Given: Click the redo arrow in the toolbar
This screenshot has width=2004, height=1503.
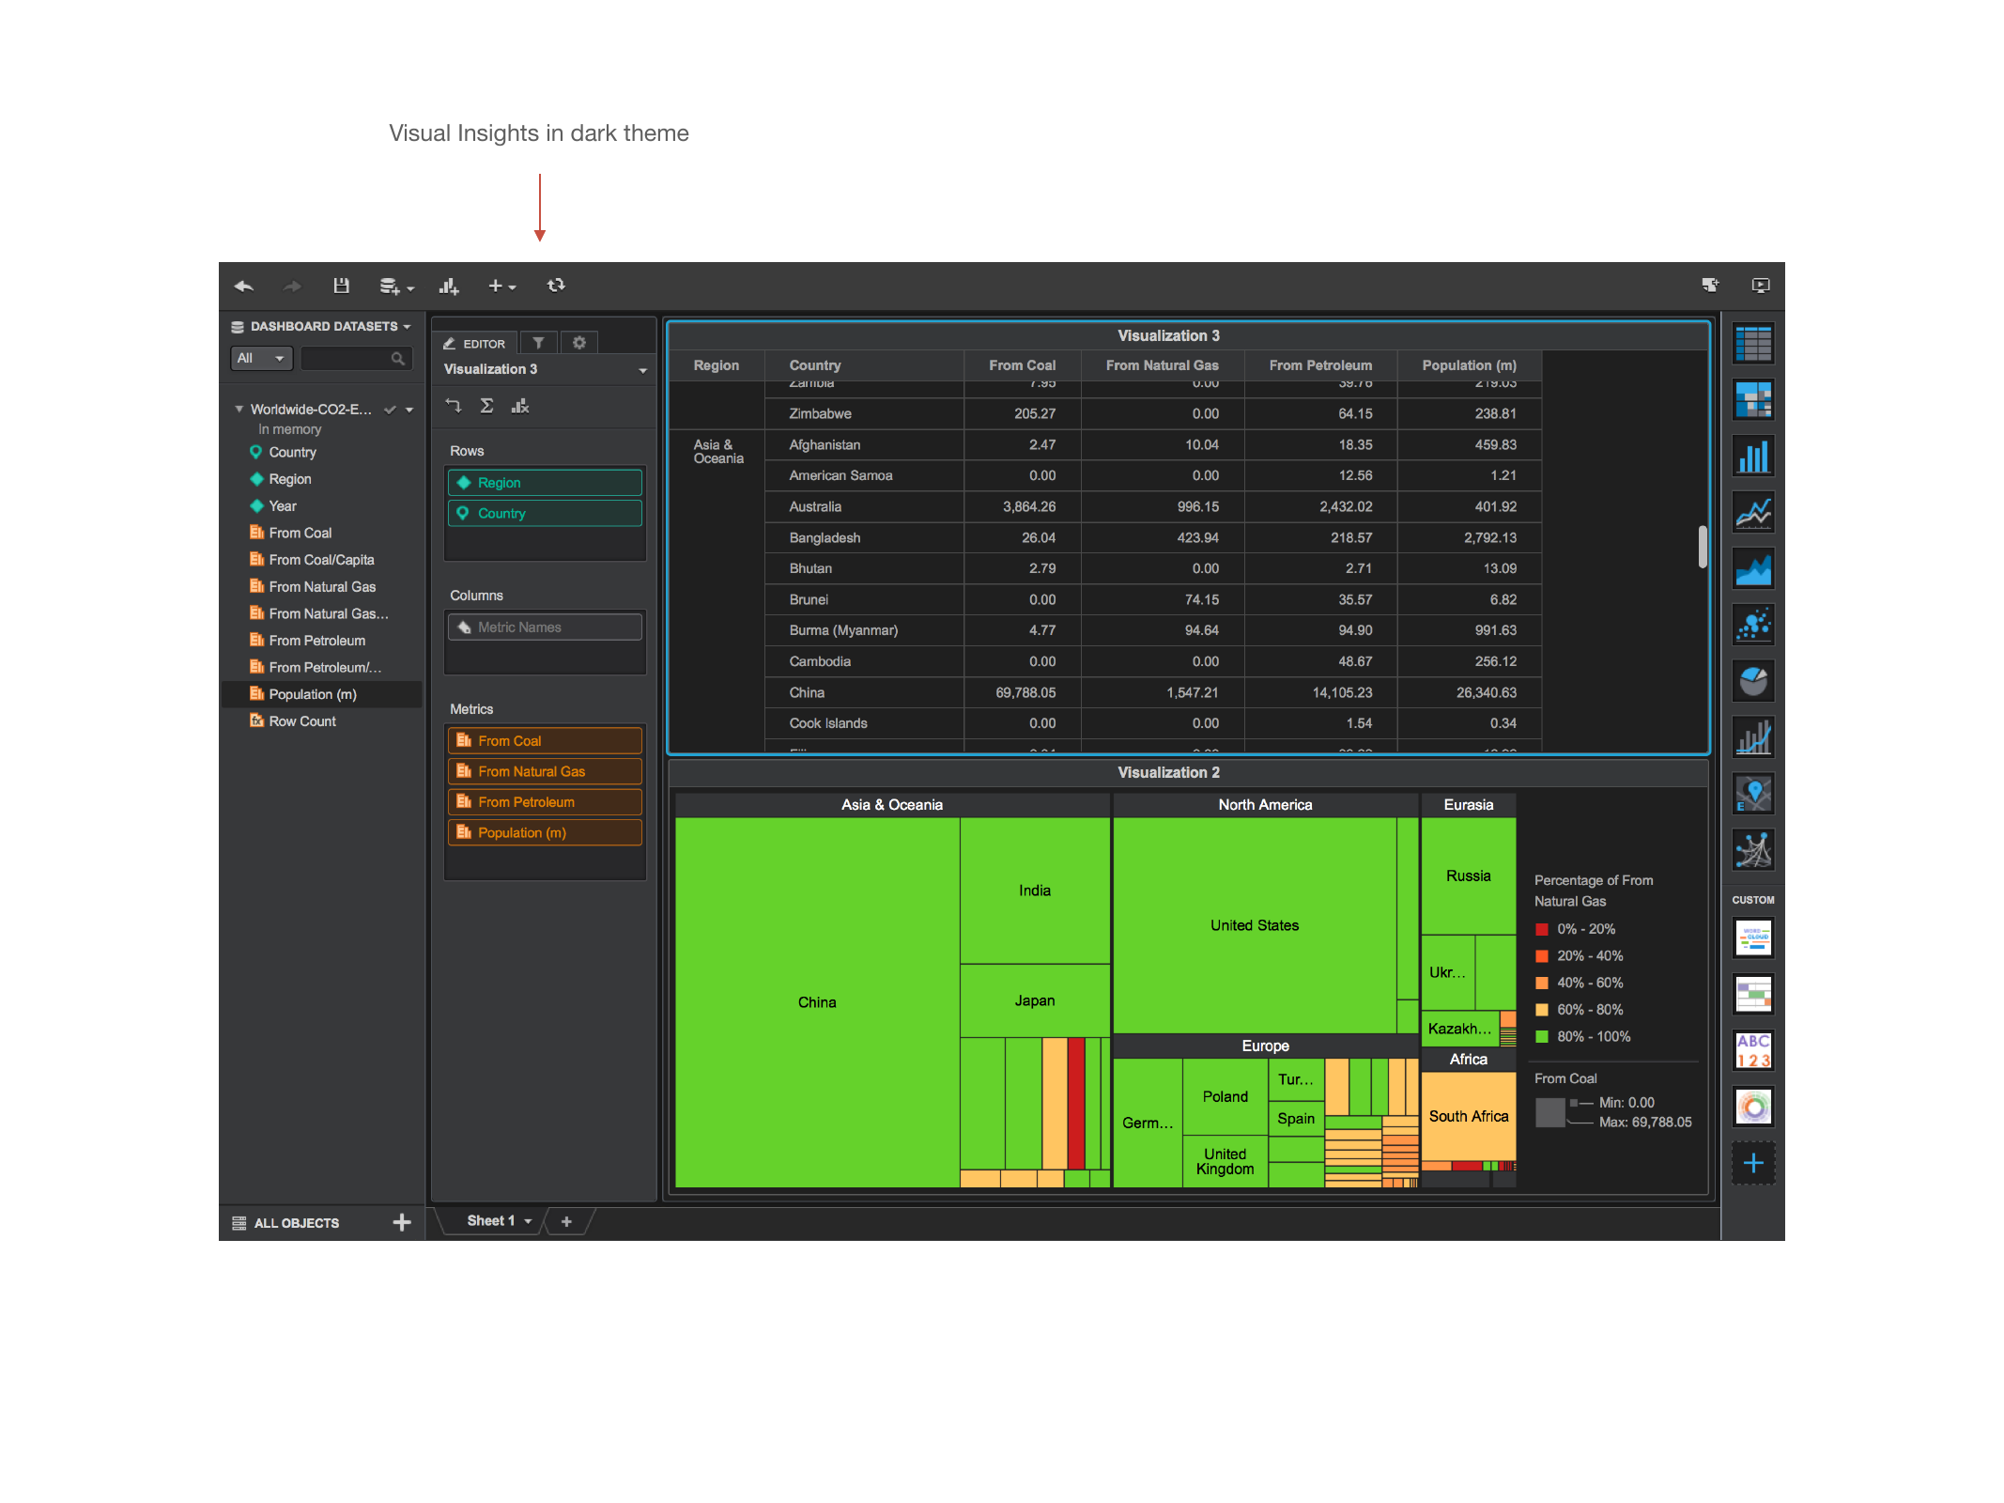Looking at the screenshot, I should click(292, 287).
